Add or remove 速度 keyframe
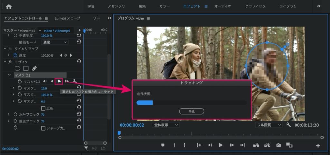The image size is (330, 155). [66, 55]
